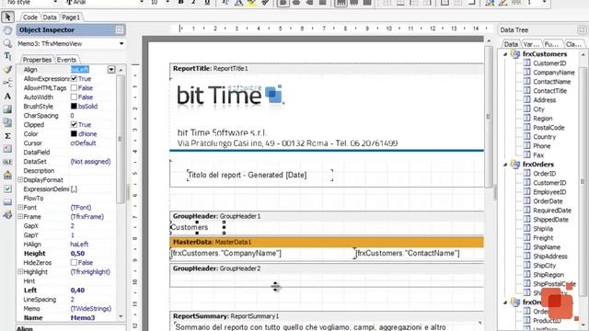This screenshot has height=331, width=589.
Task: Select the OrderDate field under frxOrders
Action: (549, 201)
